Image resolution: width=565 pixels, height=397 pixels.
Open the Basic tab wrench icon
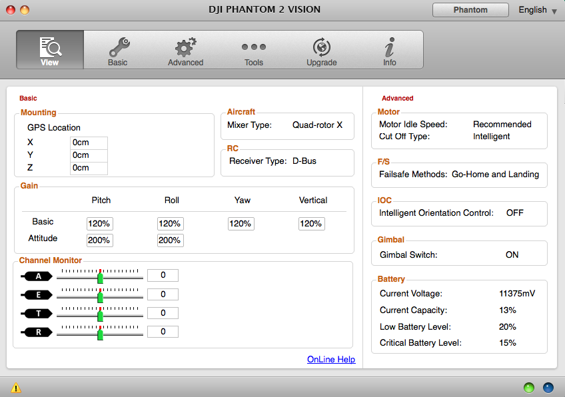(119, 47)
